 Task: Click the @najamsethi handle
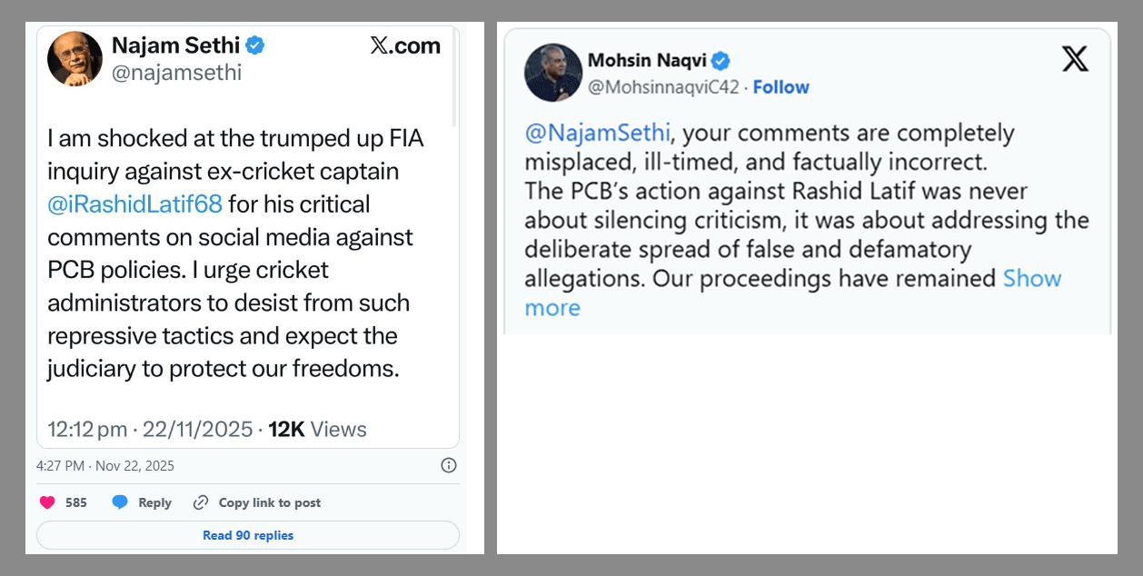click(x=176, y=73)
